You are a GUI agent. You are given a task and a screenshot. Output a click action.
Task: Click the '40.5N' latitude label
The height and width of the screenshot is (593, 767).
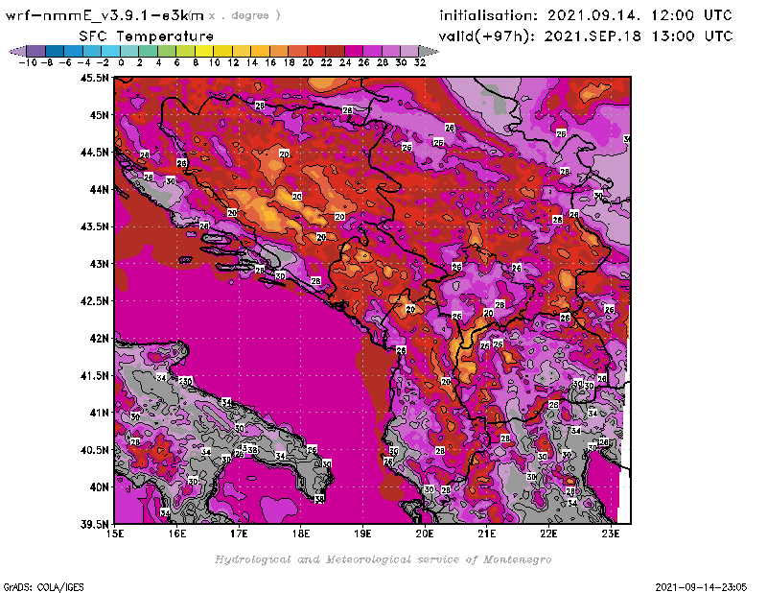point(94,450)
